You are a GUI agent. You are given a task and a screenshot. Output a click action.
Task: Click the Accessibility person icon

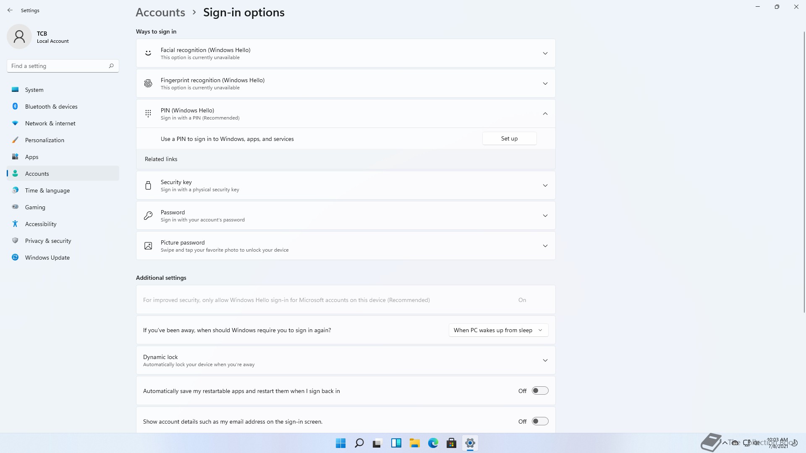point(15,224)
